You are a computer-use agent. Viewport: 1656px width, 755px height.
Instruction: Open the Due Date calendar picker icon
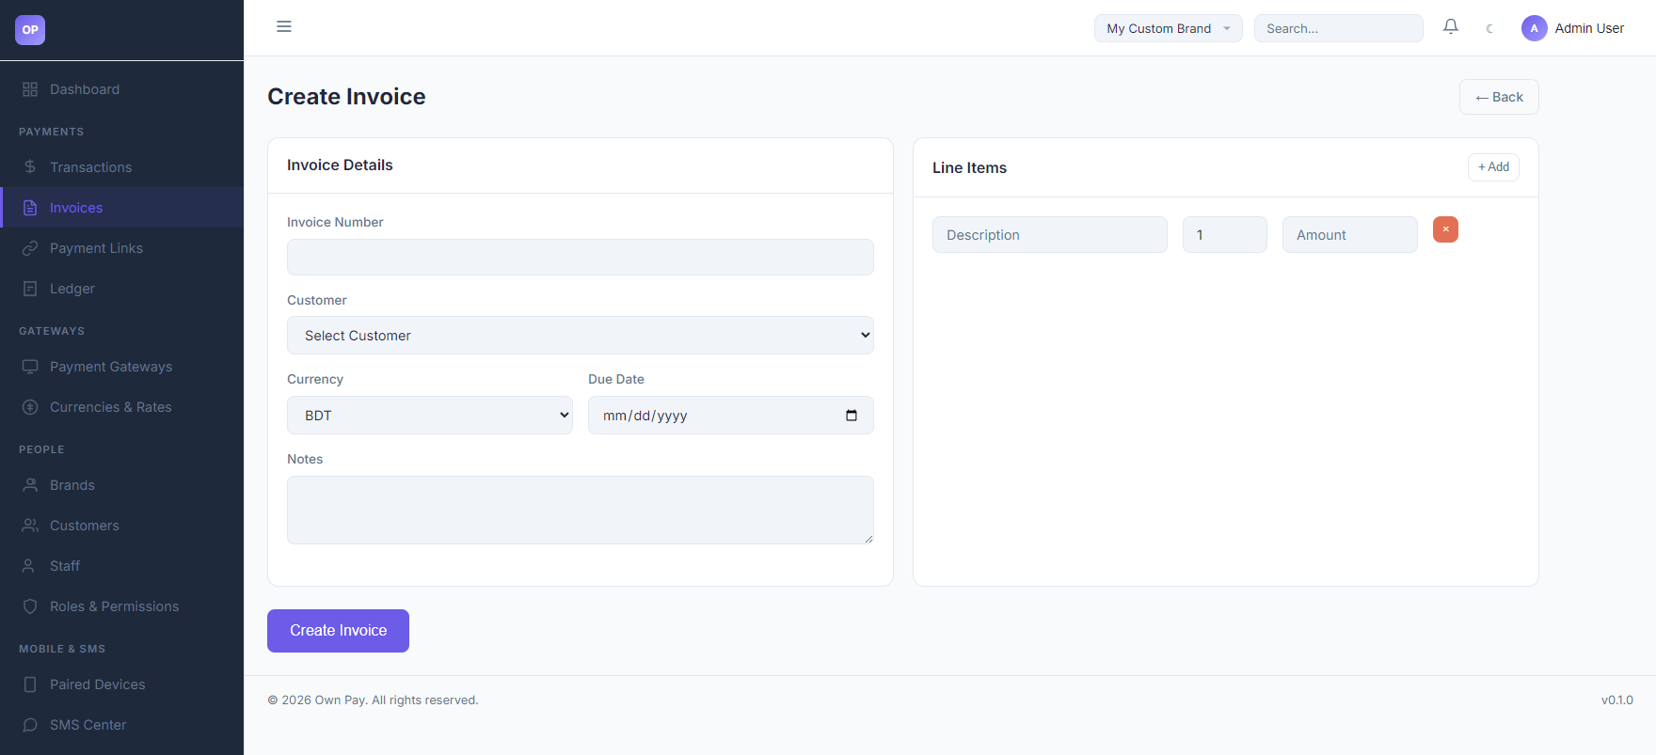coord(852,416)
